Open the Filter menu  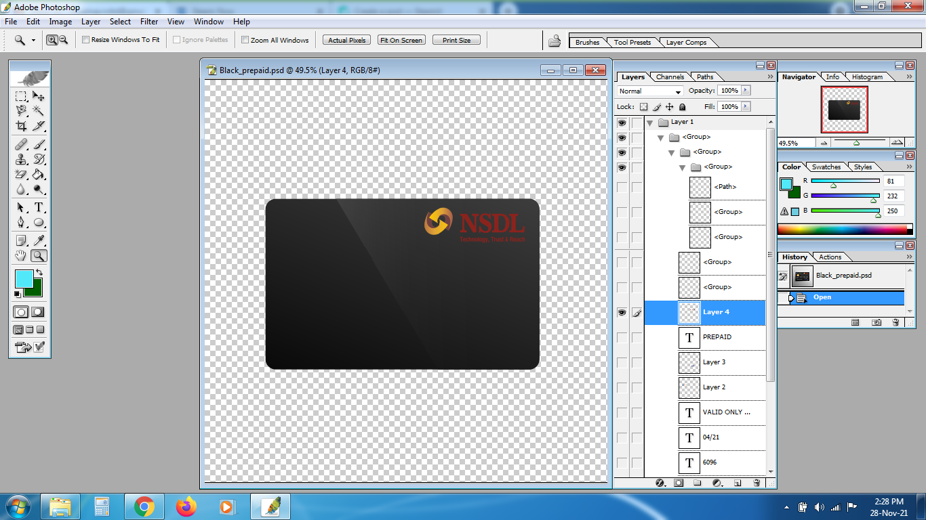pos(149,22)
